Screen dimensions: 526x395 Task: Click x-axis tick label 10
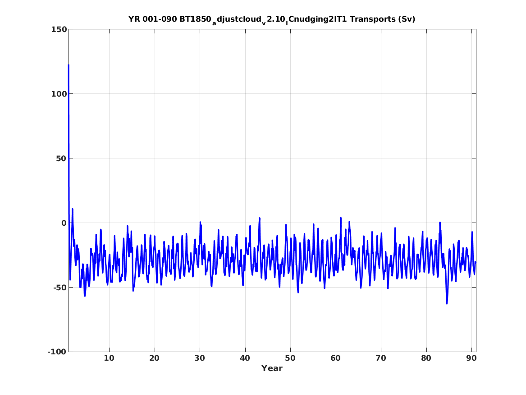pyautogui.click(x=109, y=358)
